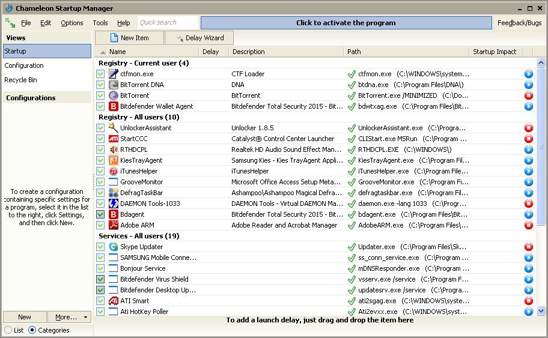Viewport: 548px width, 338px height.
Task: Open the Options menu
Action: point(72,23)
